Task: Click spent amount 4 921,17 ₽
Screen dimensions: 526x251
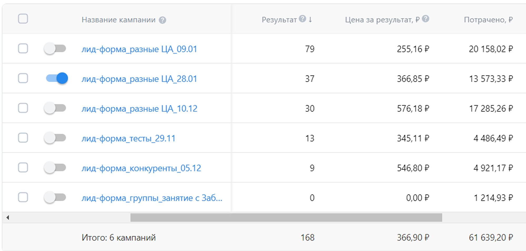Action: 493,168
